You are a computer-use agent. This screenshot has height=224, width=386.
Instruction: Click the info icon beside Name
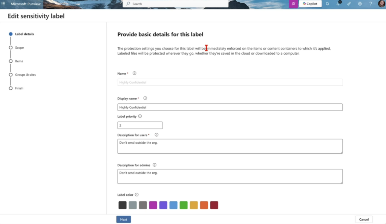click(135, 73)
